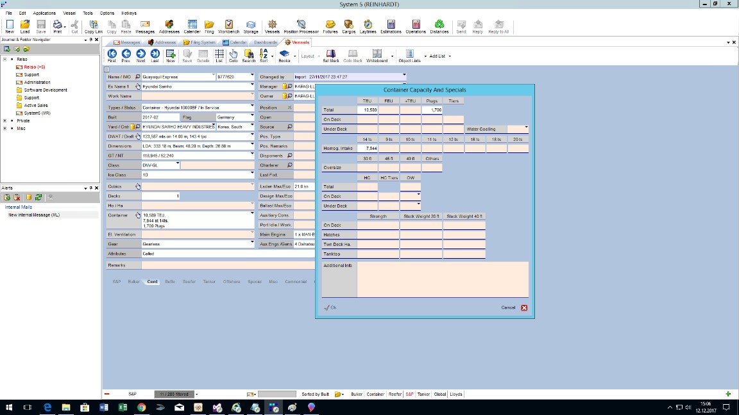Open Google Chrome from the taskbar
This screenshot has height=415, width=739.
click(141, 407)
